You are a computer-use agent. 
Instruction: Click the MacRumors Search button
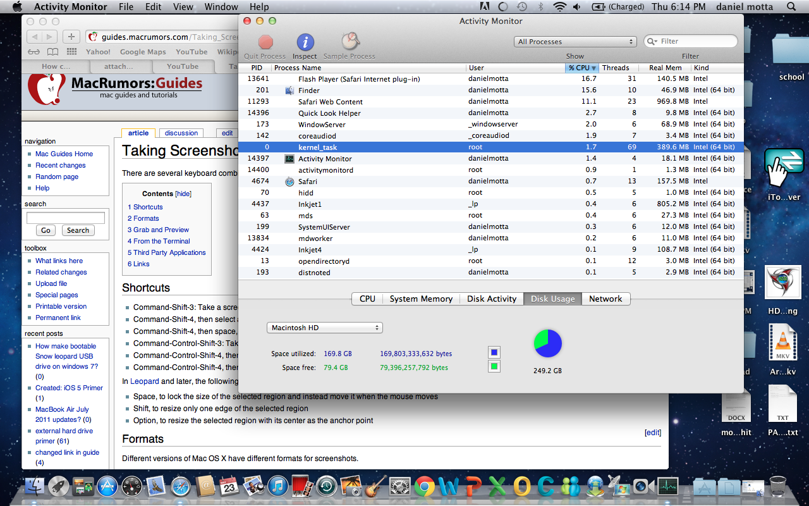coord(78,230)
